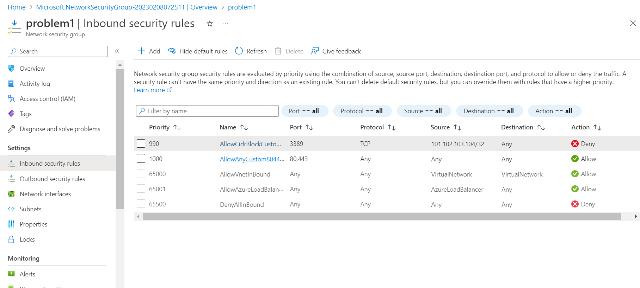Go to Home in the breadcrumb

tap(17, 7)
